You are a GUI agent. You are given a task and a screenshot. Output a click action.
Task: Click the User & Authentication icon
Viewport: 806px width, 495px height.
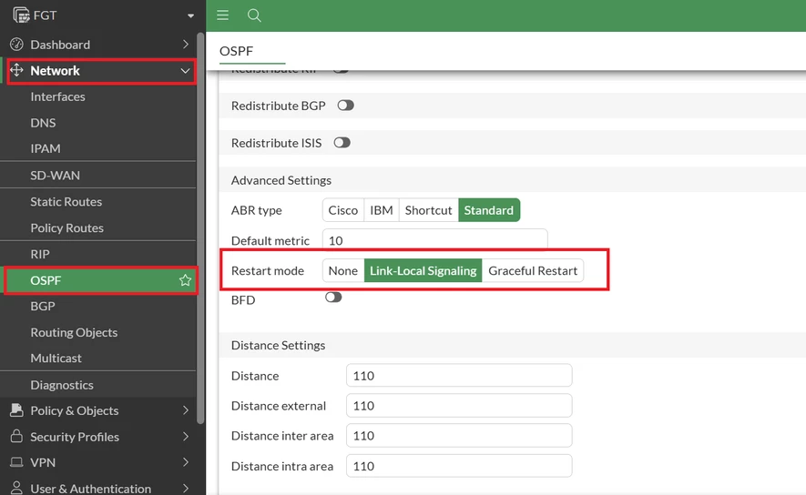(16, 488)
